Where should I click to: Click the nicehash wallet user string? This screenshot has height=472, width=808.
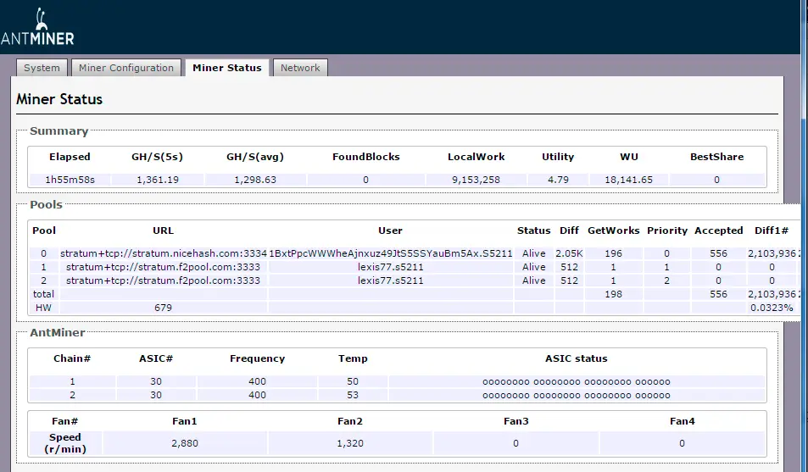point(391,253)
